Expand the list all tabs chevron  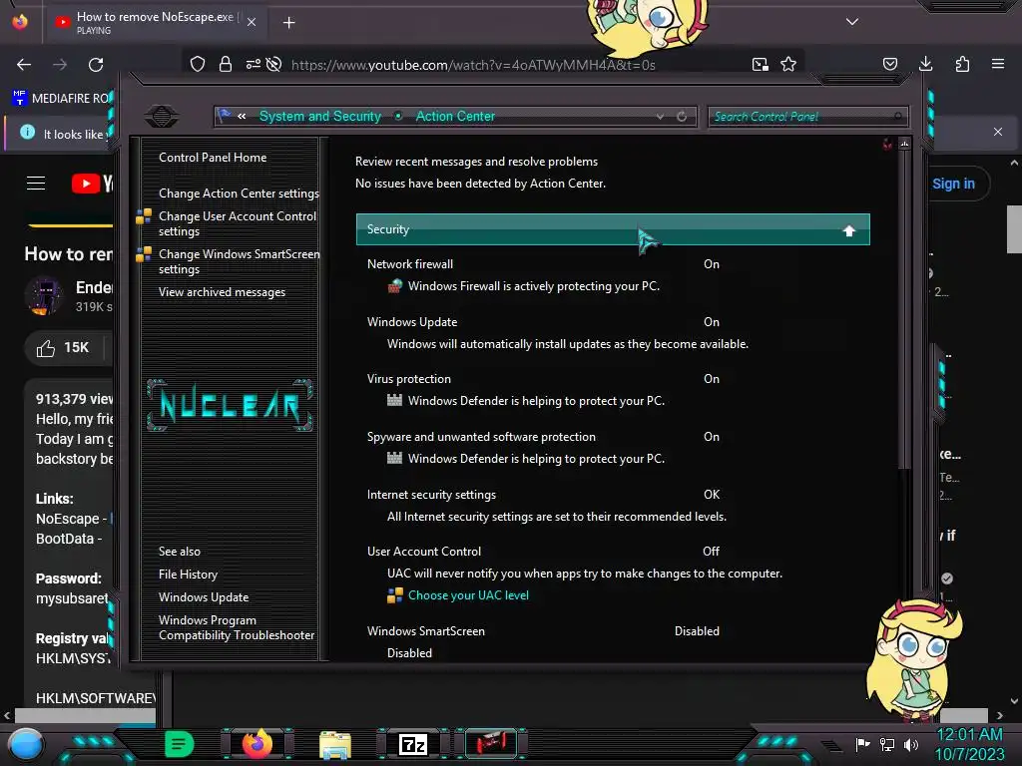pyautogui.click(x=852, y=22)
